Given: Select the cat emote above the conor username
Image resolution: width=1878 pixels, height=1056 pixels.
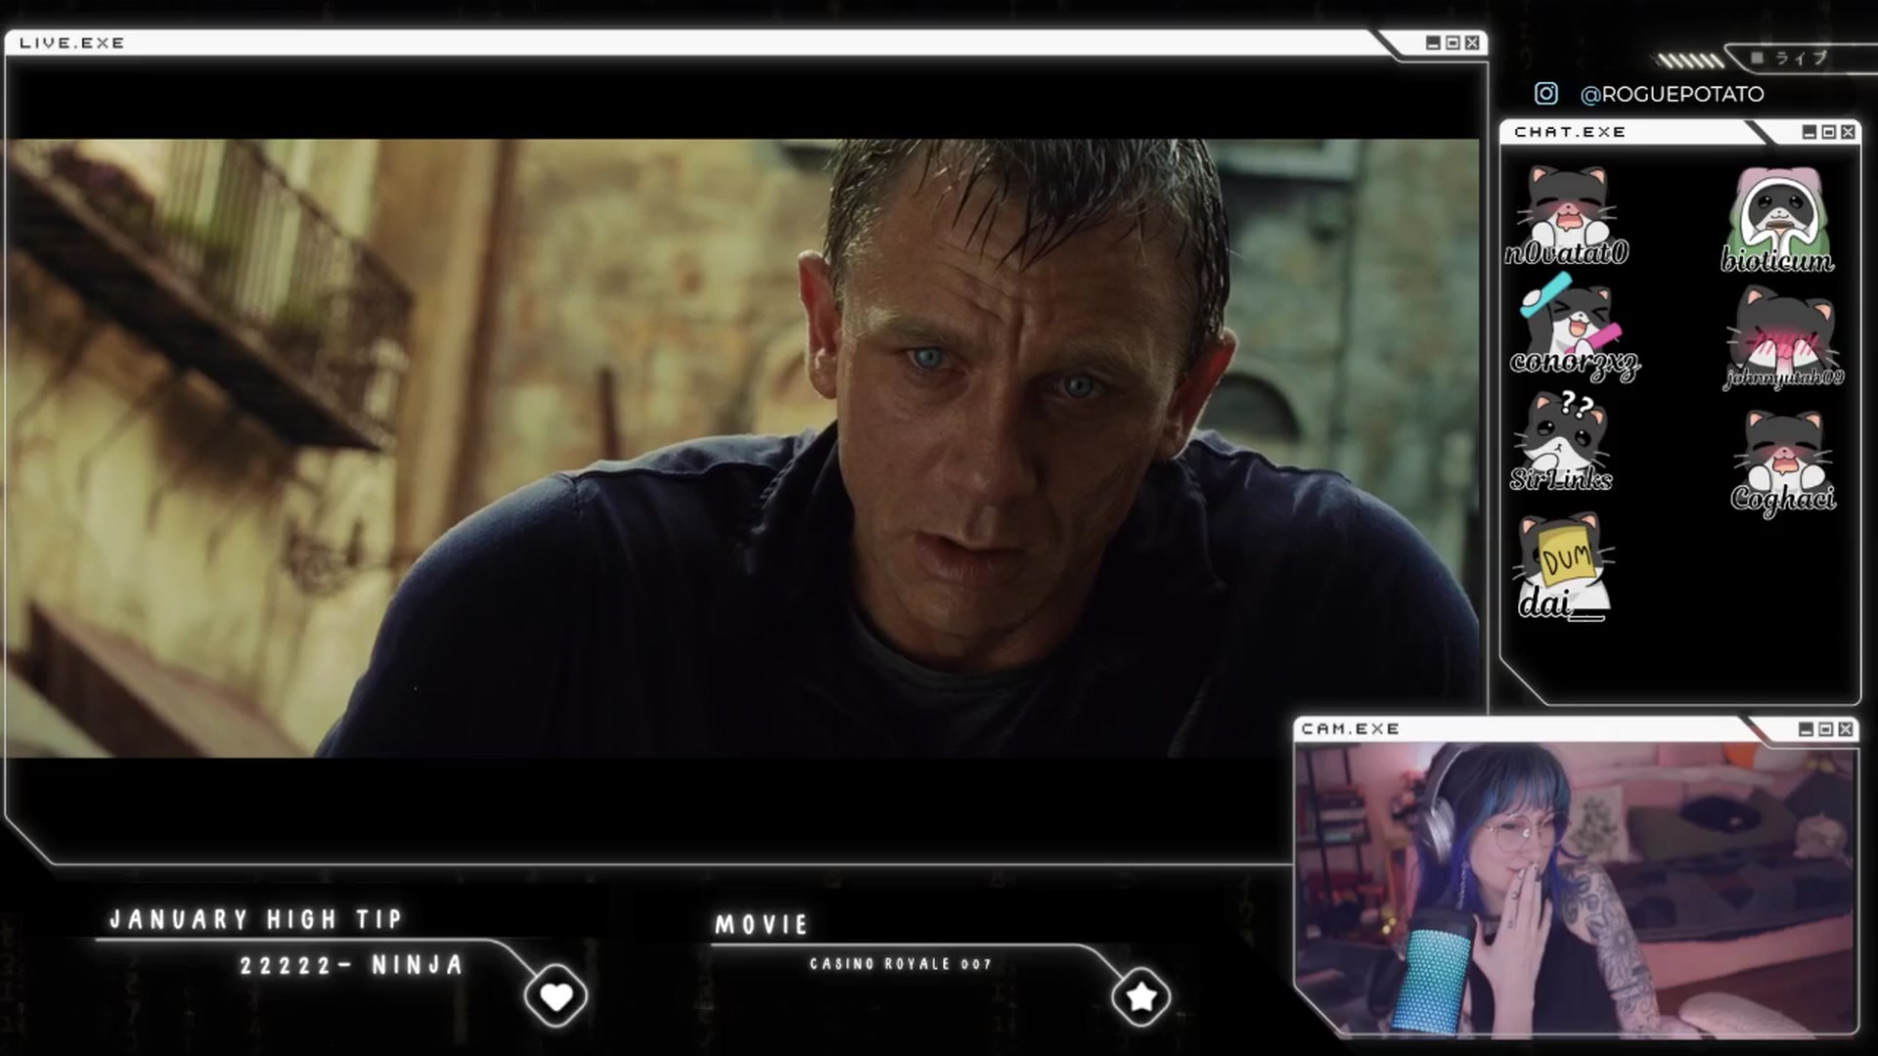Looking at the screenshot, I should [1570, 316].
